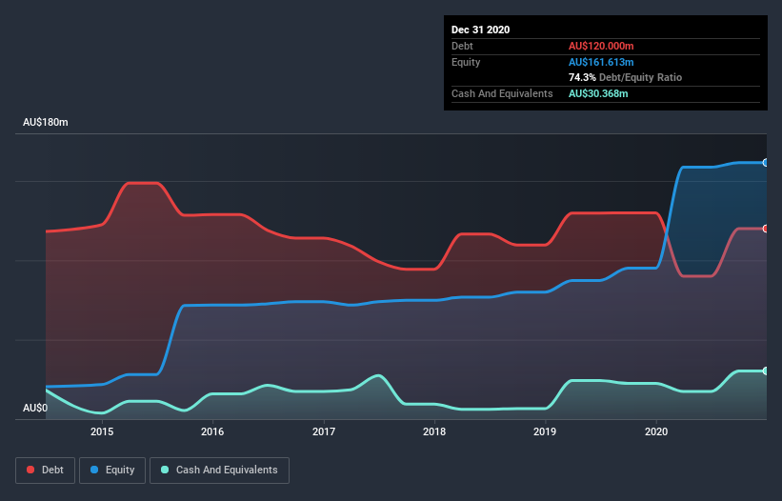This screenshot has height=501, width=782.
Task: Click the Dec 31 2020 tooltip date
Action: coord(480,30)
